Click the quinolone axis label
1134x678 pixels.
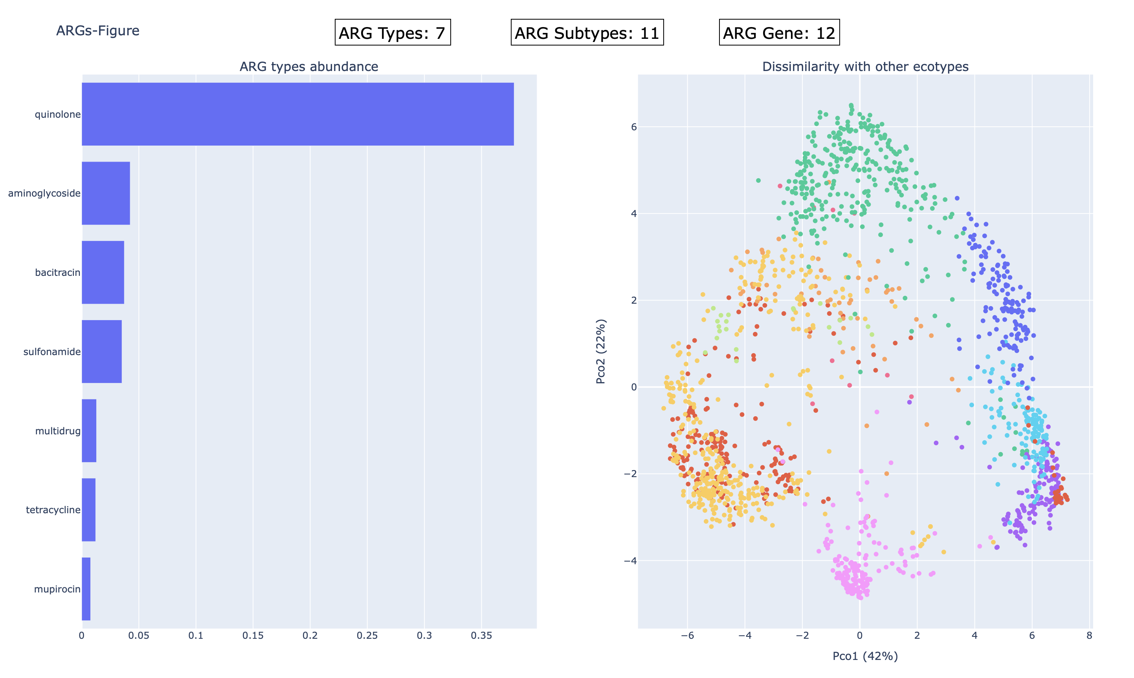click(58, 114)
